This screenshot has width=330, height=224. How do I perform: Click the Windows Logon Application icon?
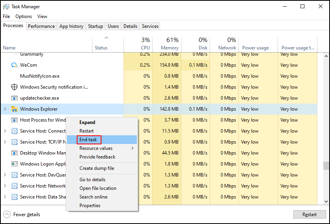tap(14, 164)
